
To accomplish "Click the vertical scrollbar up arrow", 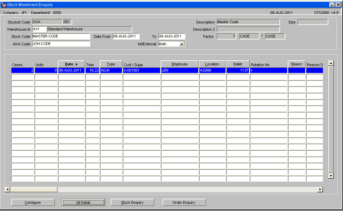I will [x=331, y=63].
